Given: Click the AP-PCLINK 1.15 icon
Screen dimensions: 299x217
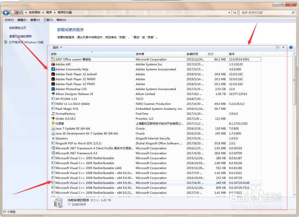Looking at the screenshot, I should pyautogui.click(x=53, y=99).
